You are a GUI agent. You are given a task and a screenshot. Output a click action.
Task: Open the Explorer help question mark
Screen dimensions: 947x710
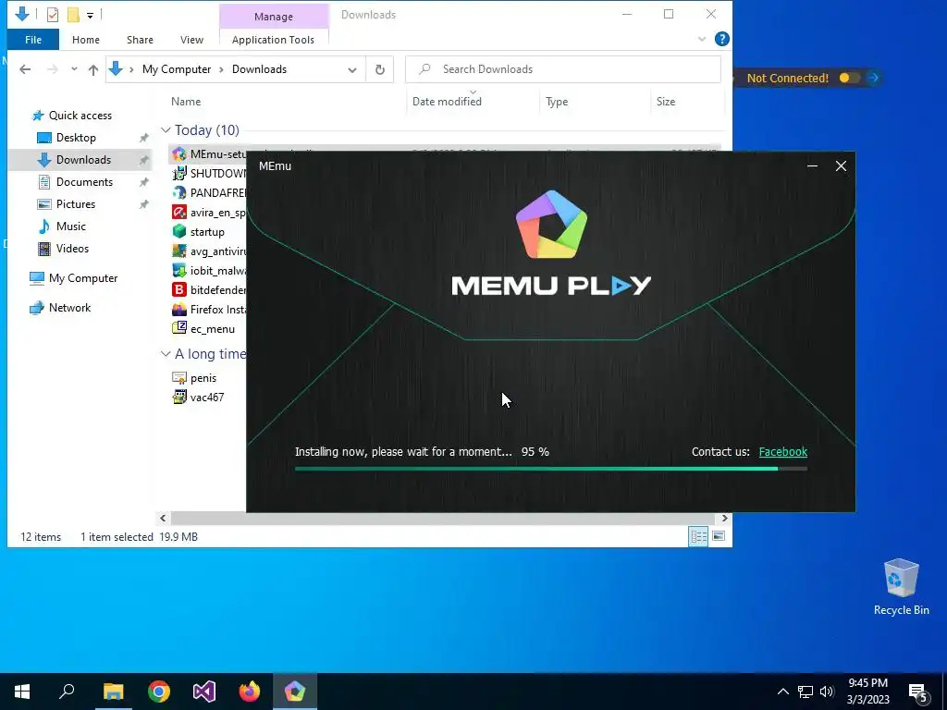(x=721, y=39)
